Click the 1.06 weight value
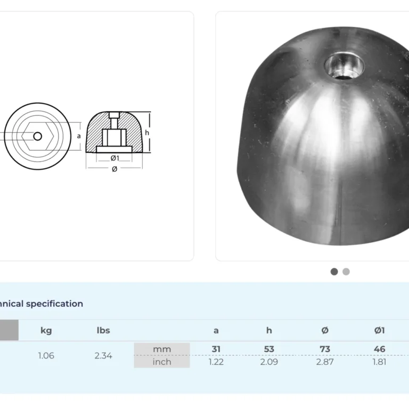 (x=46, y=356)
